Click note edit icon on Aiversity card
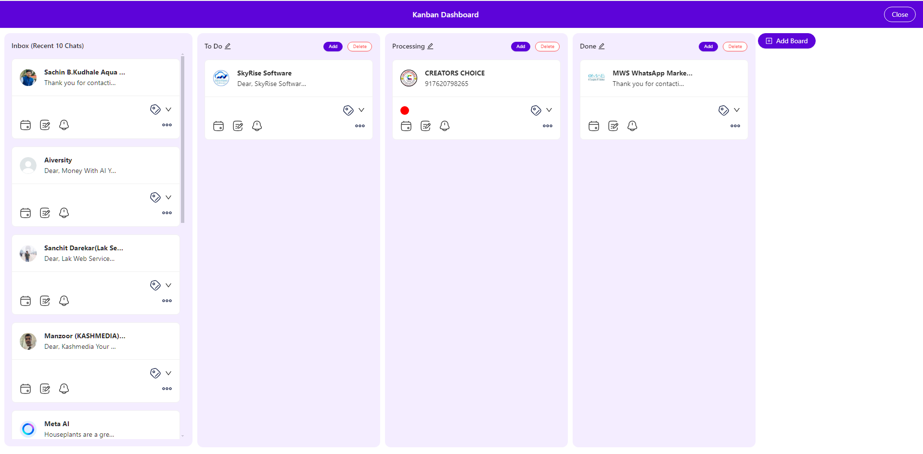Image resolution: width=923 pixels, height=454 pixels. point(45,213)
